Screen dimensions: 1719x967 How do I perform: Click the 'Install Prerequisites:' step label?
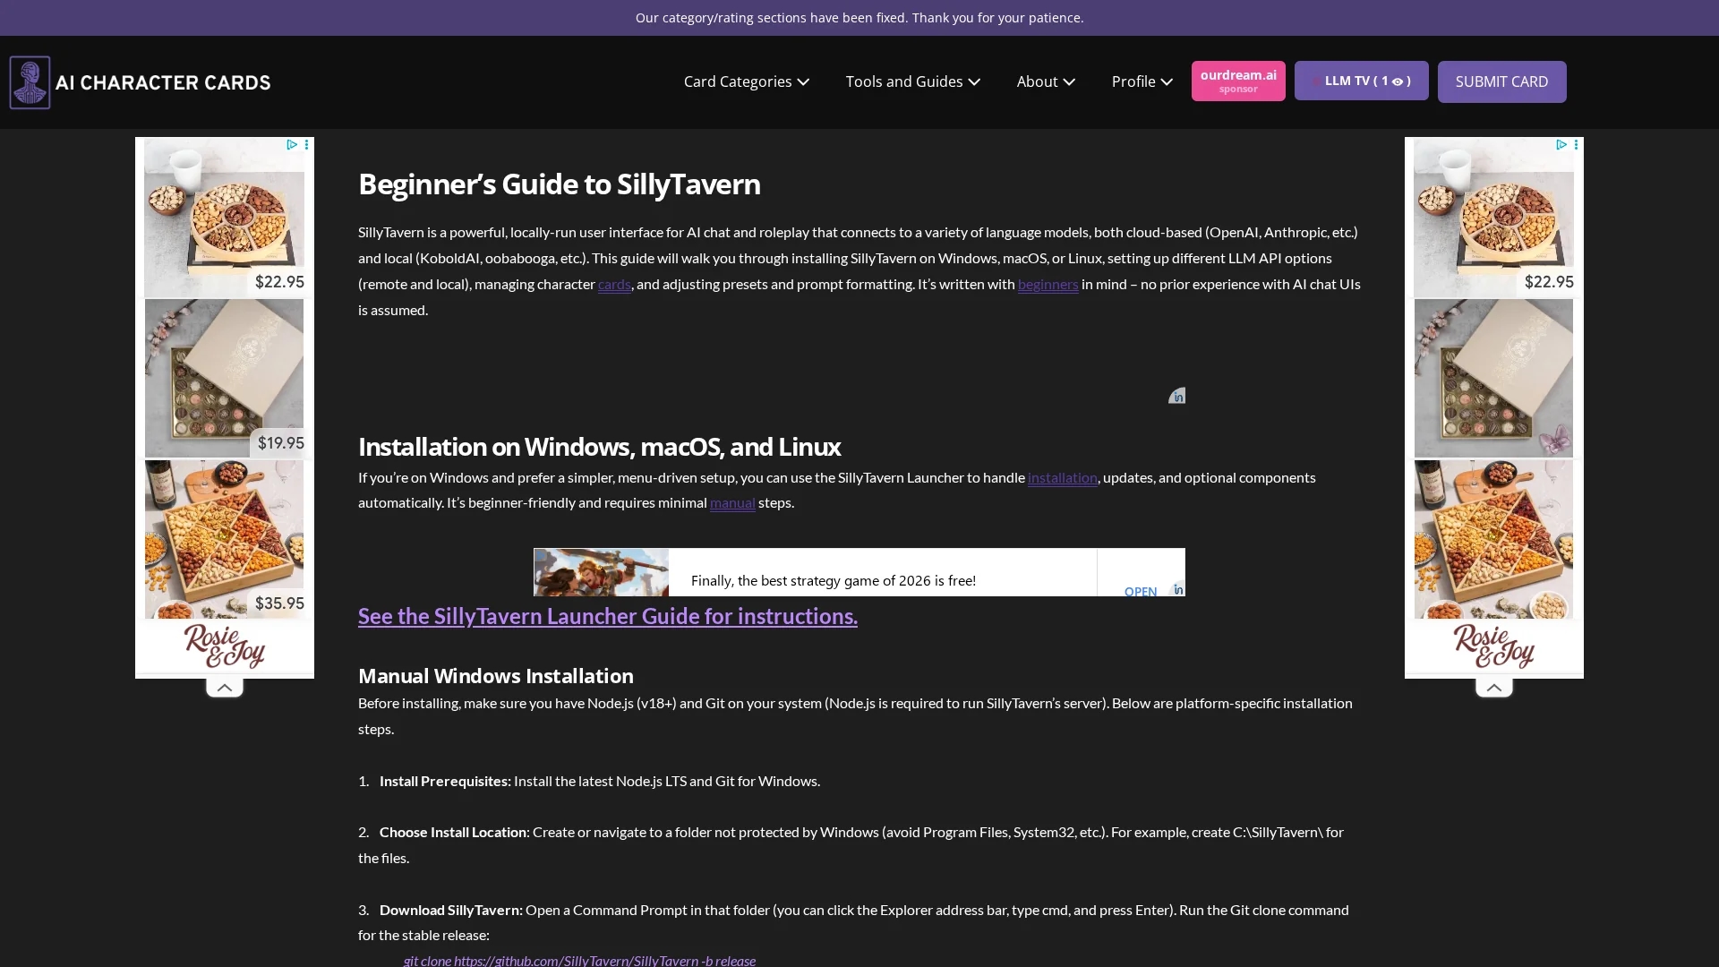click(x=445, y=781)
